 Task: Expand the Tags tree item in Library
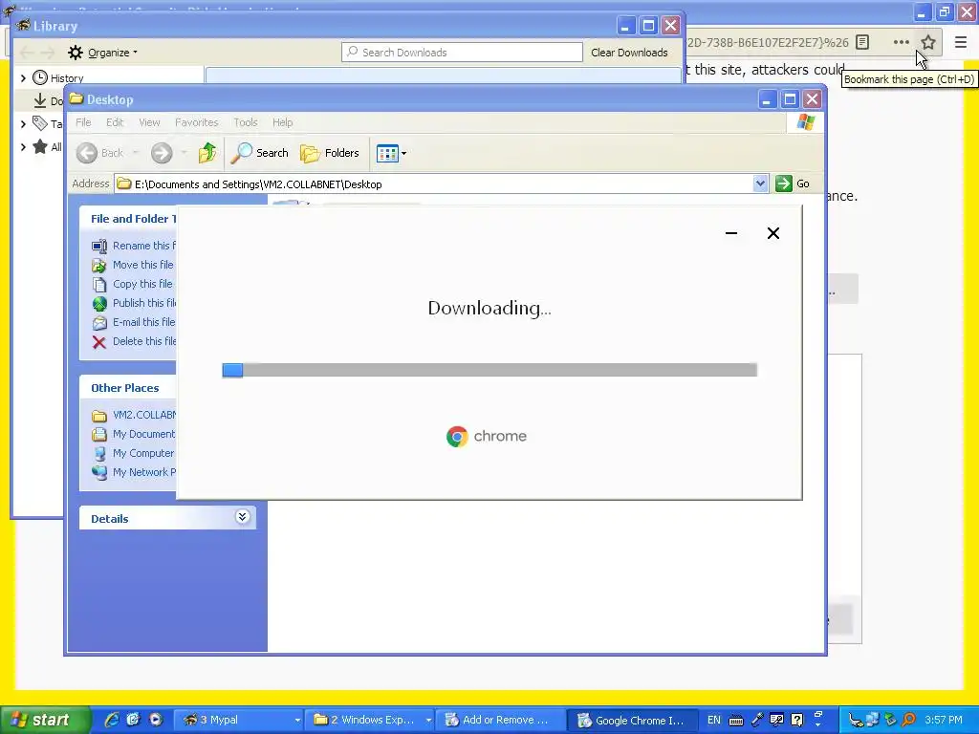pos(23,124)
